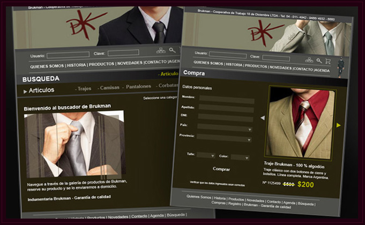Select the Trajes category
This screenshot has height=225, width=365.
pos(84,89)
